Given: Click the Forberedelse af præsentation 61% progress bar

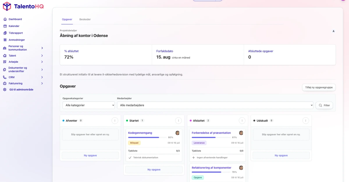Looking at the screenshot, I should 211,137.
